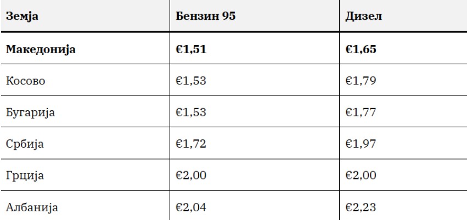Click Kosovo's diesel price €1,79
Screen dimensions: 467x220
(361, 81)
